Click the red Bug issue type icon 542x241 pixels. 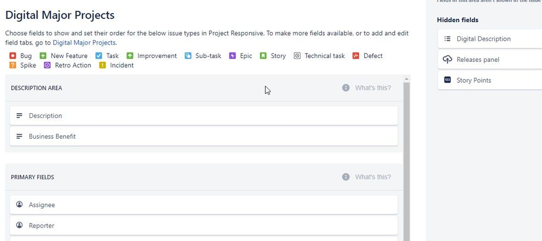(x=13, y=56)
